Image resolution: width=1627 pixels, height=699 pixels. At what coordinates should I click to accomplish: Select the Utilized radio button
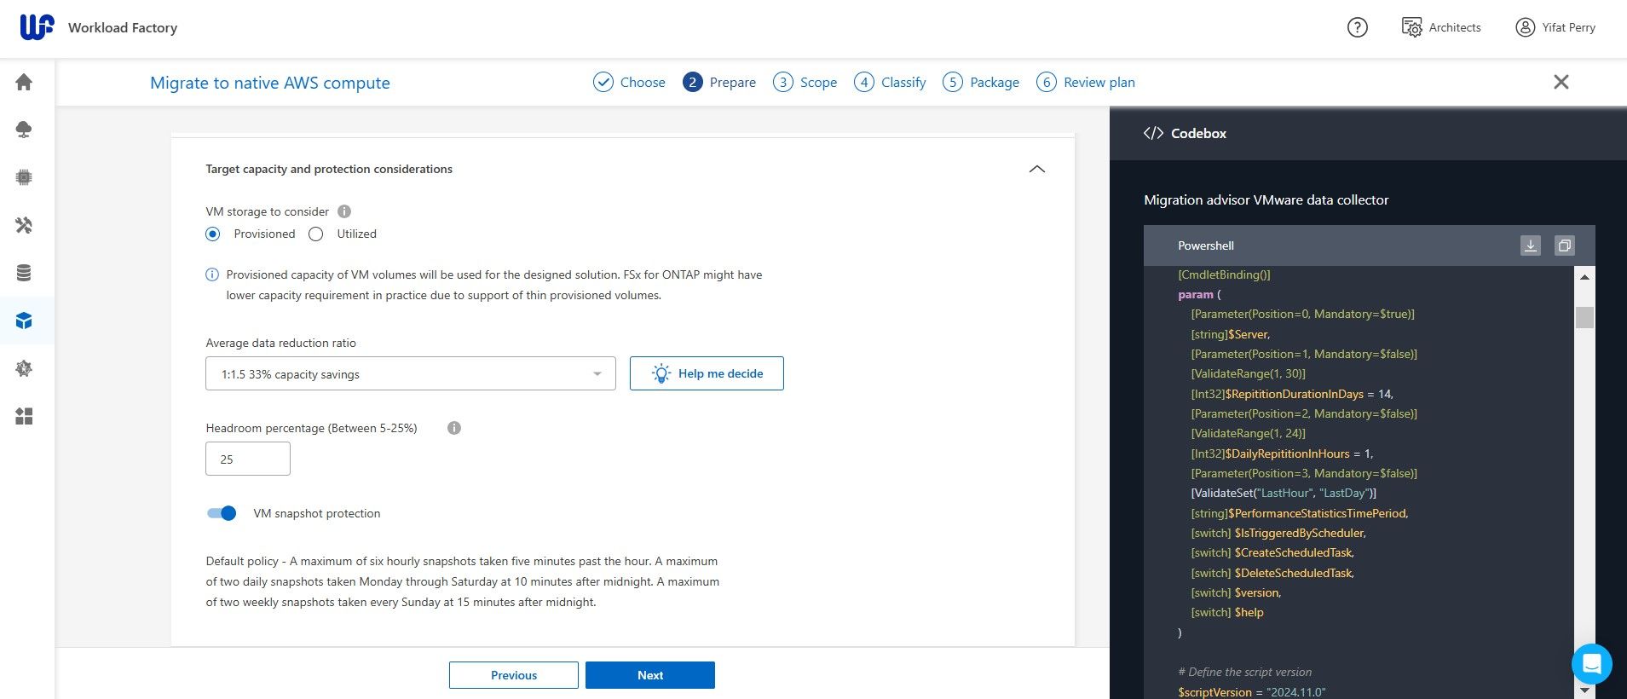tap(316, 234)
